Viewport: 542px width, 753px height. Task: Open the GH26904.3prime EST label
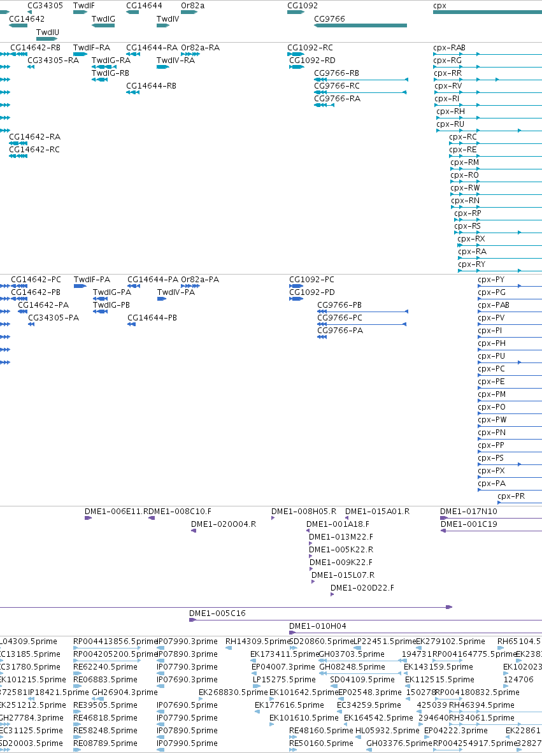[125, 692]
